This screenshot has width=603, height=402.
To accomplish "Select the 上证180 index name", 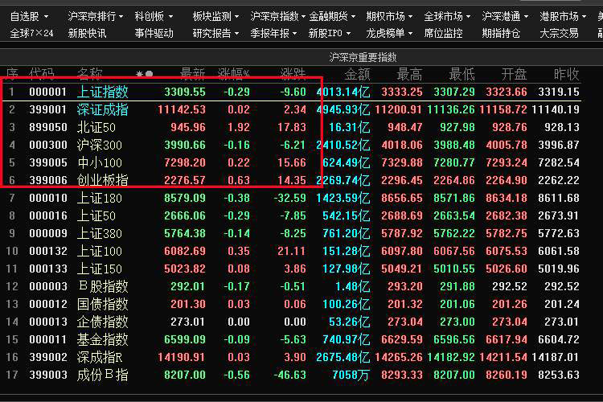I will (x=99, y=198).
